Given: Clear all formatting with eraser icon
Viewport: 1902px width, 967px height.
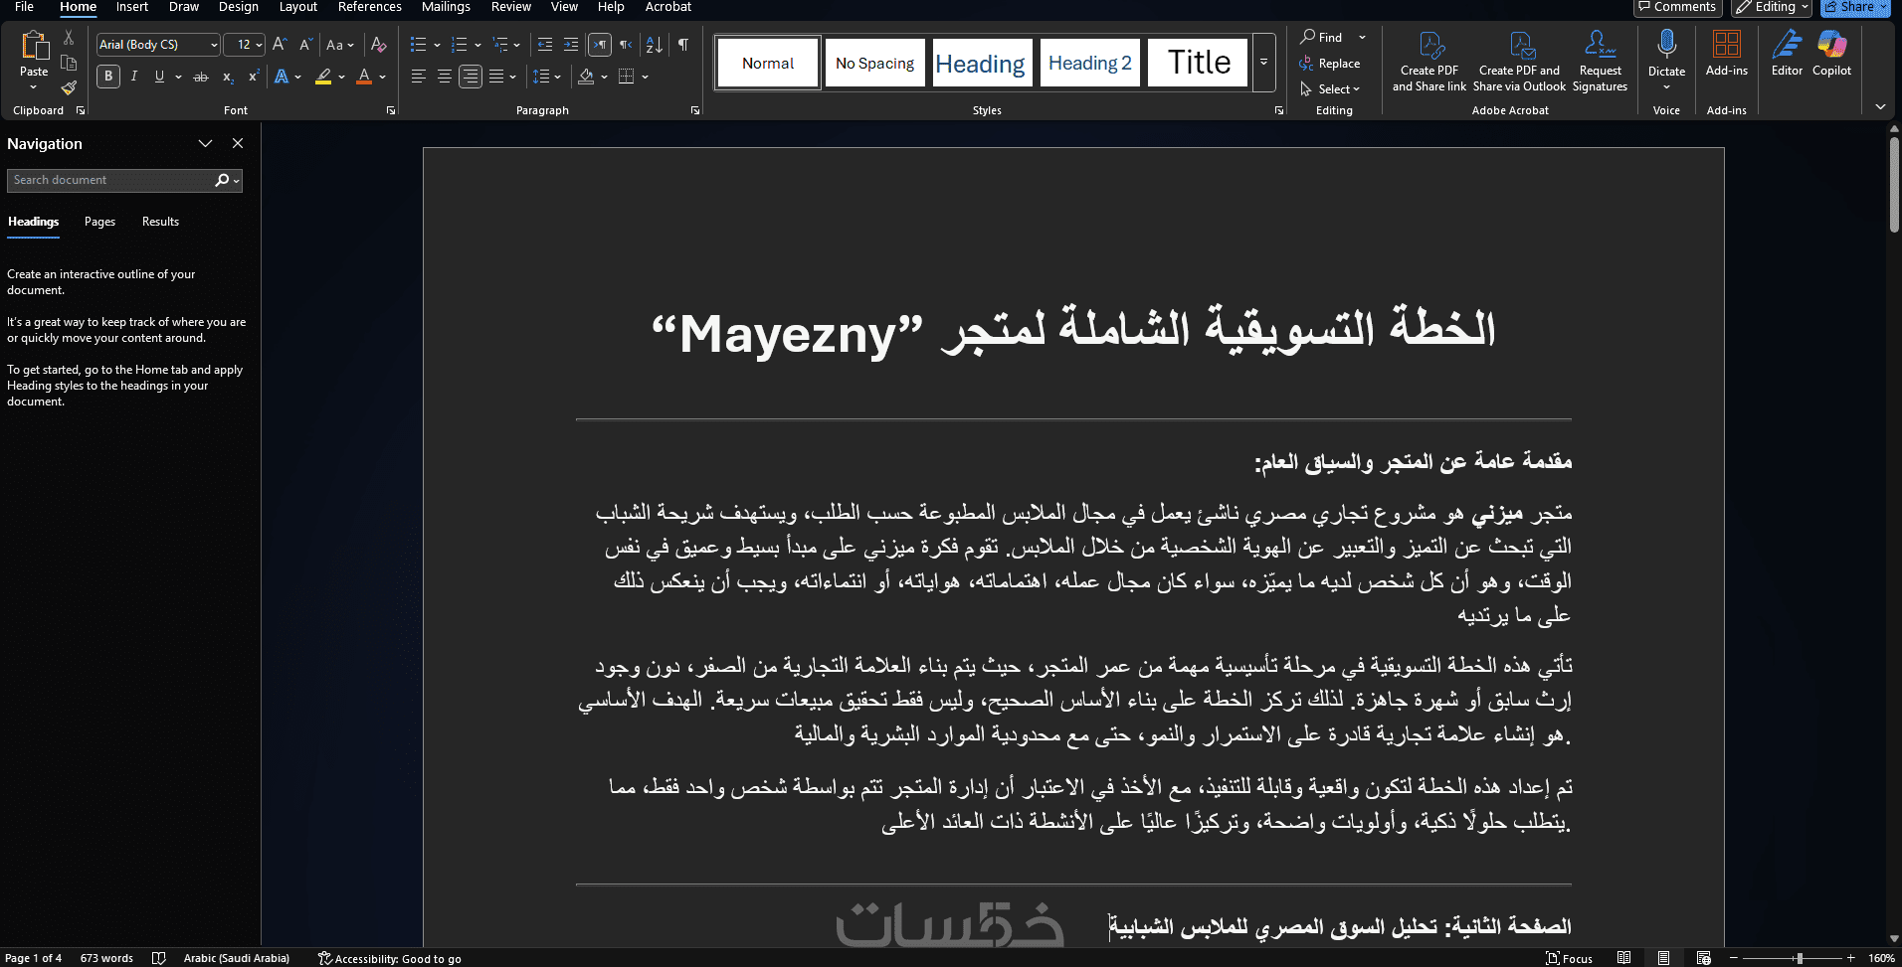Looking at the screenshot, I should pos(378,45).
